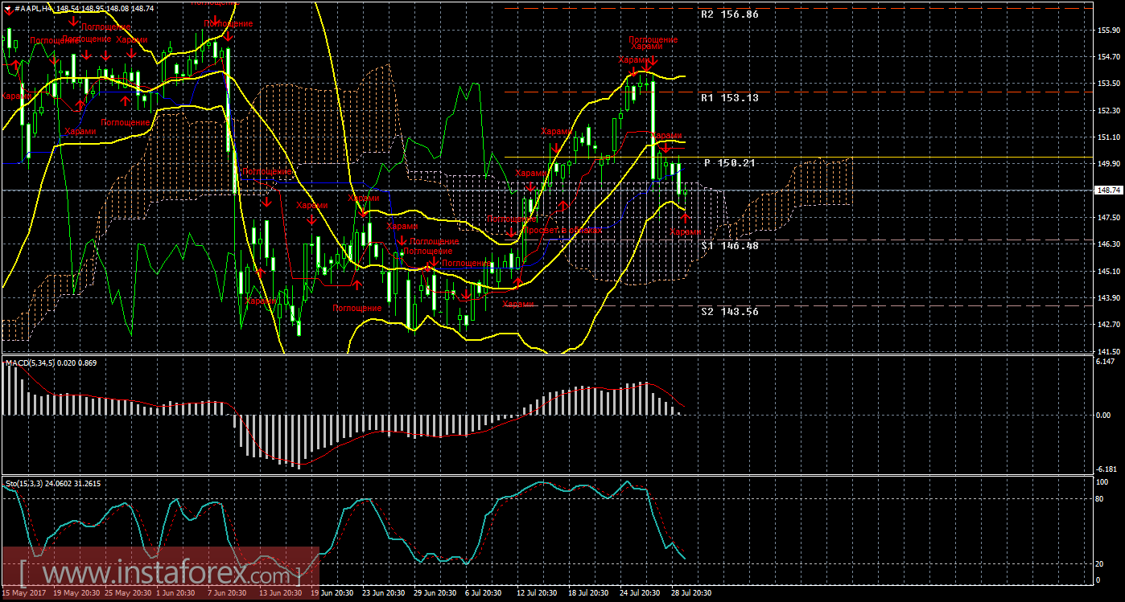Click the R2 156.86 resistance label

tap(729, 14)
